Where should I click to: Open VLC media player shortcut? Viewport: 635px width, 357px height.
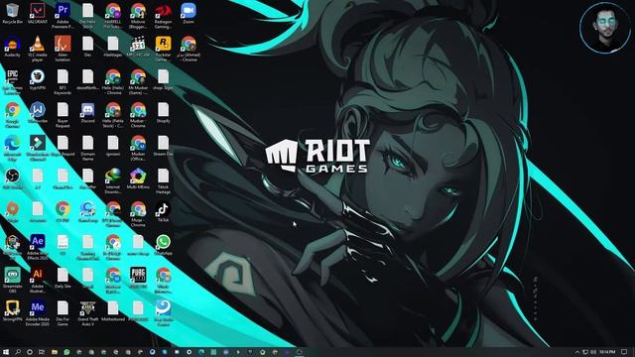click(38, 49)
